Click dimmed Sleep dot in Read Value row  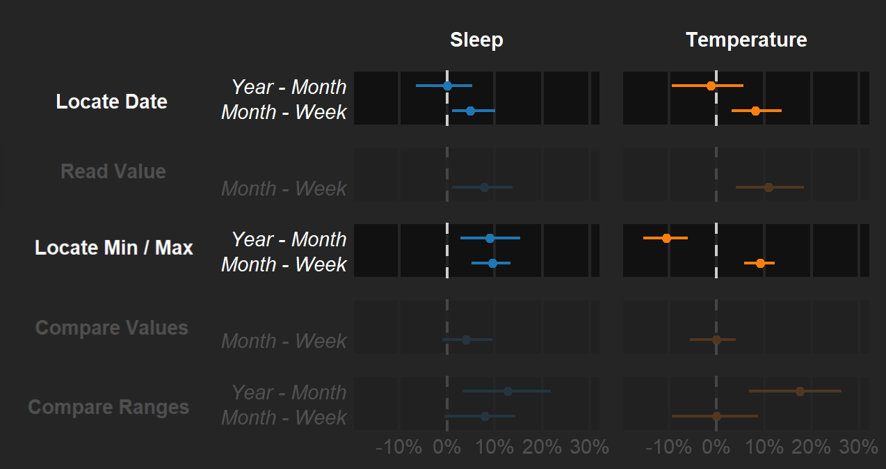click(x=484, y=187)
